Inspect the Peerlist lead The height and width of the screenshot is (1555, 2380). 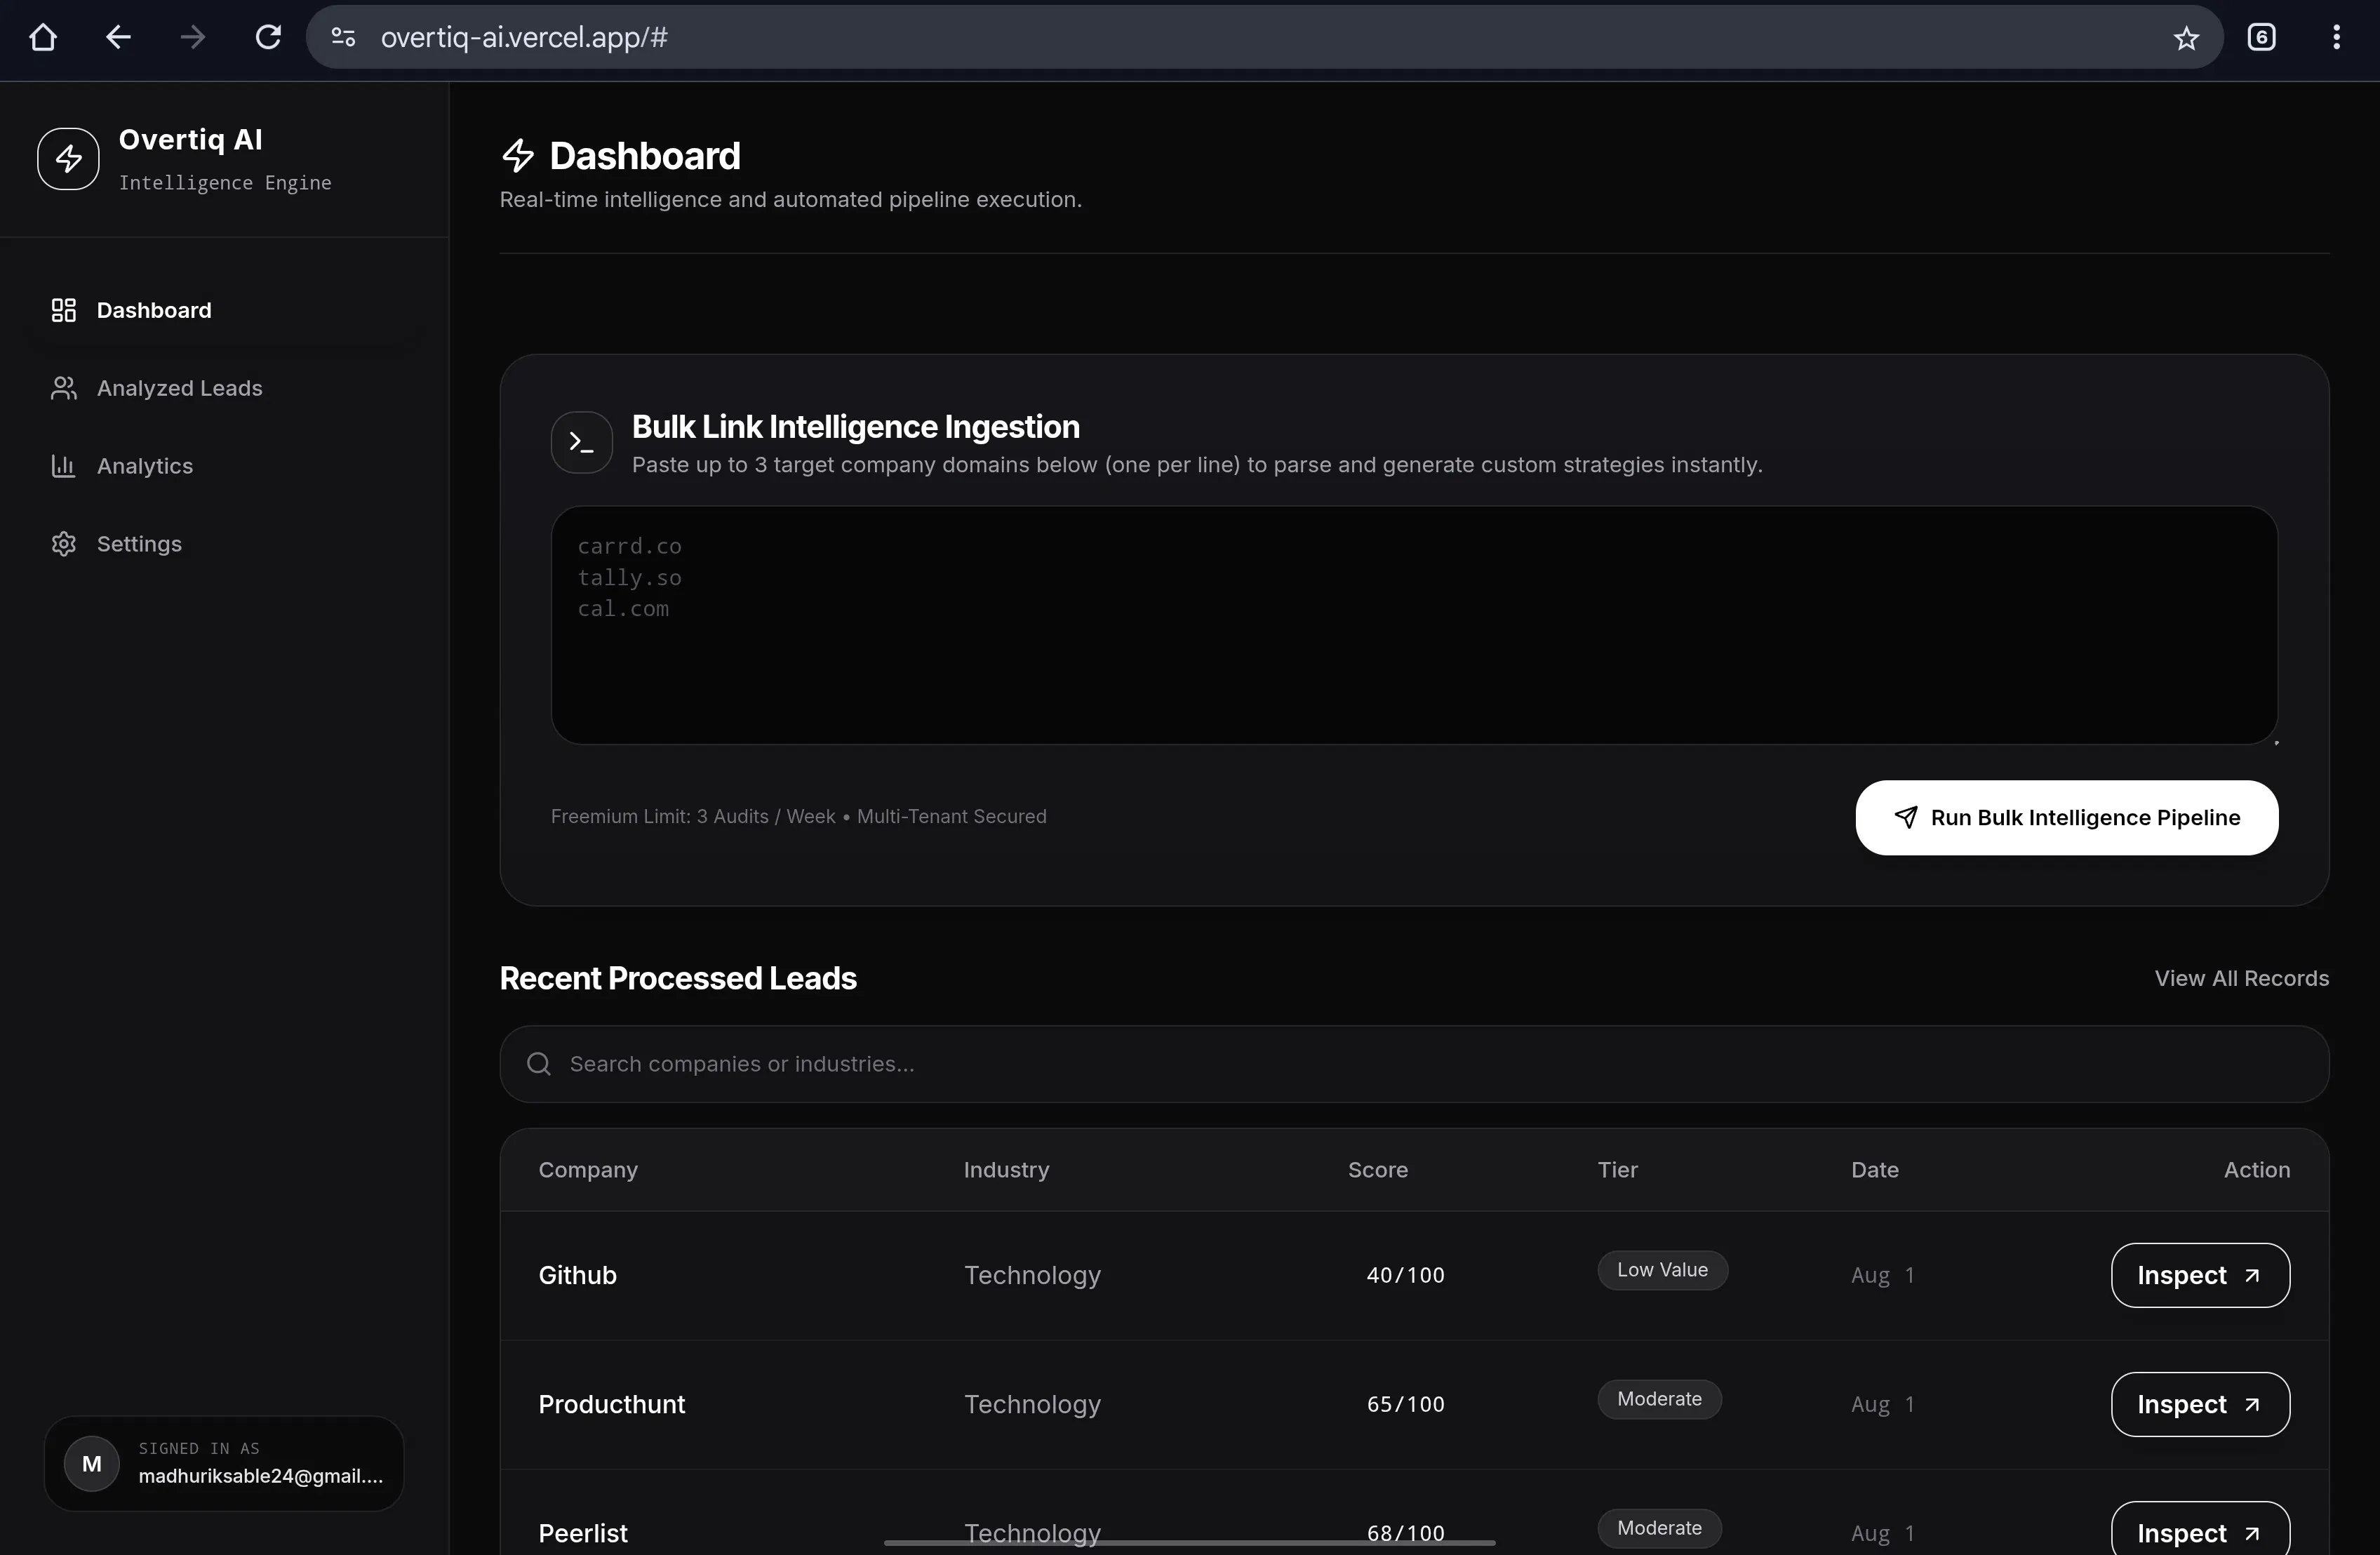[x=2200, y=1529]
